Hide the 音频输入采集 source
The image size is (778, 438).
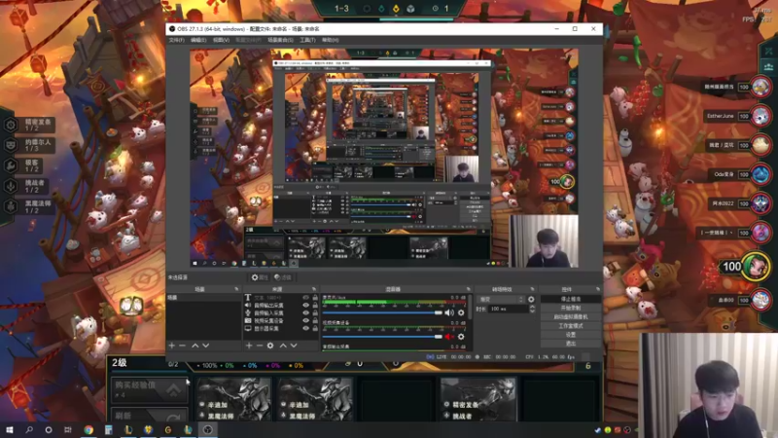coord(305,312)
